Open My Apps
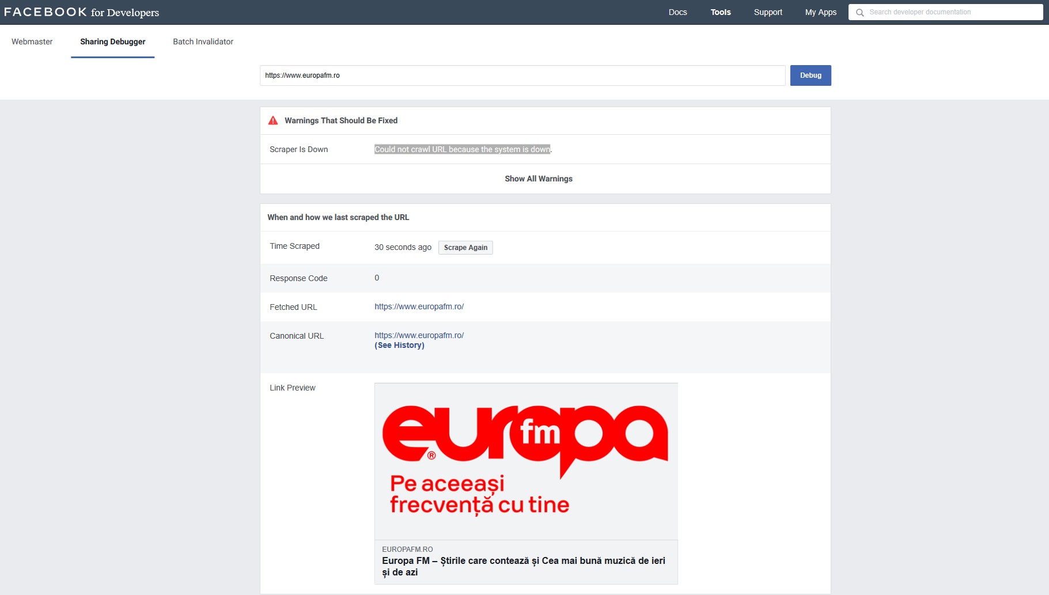 [820, 12]
